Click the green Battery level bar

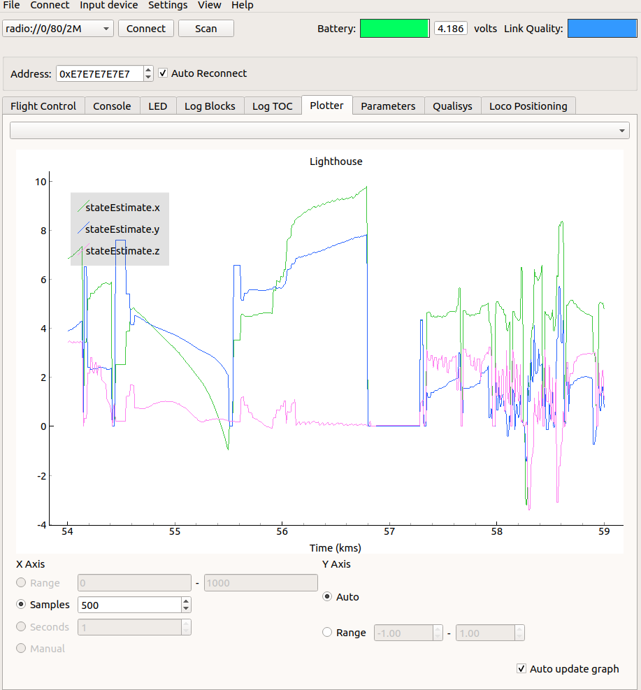click(x=394, y=29)
